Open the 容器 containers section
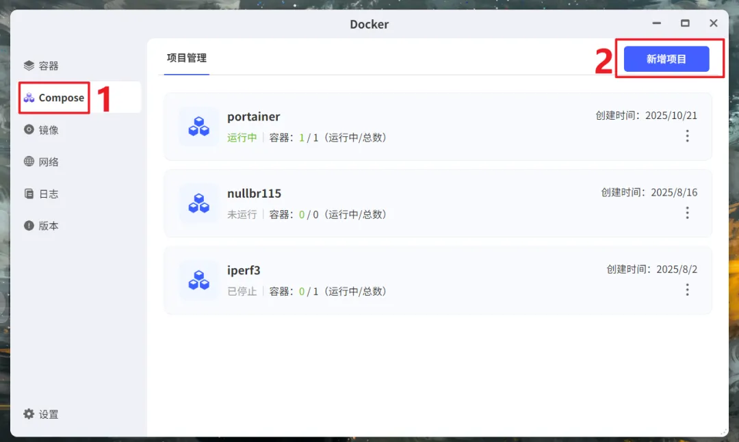Image resolution: width=739 pixels, height=442 pixels. coord(79,66)
